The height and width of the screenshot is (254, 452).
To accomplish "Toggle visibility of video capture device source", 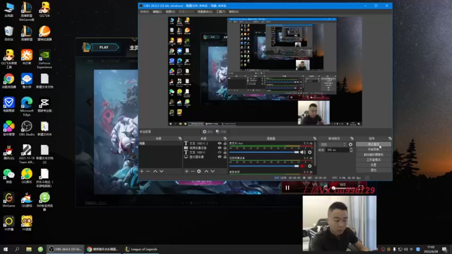I will click(x=220, y=148).
